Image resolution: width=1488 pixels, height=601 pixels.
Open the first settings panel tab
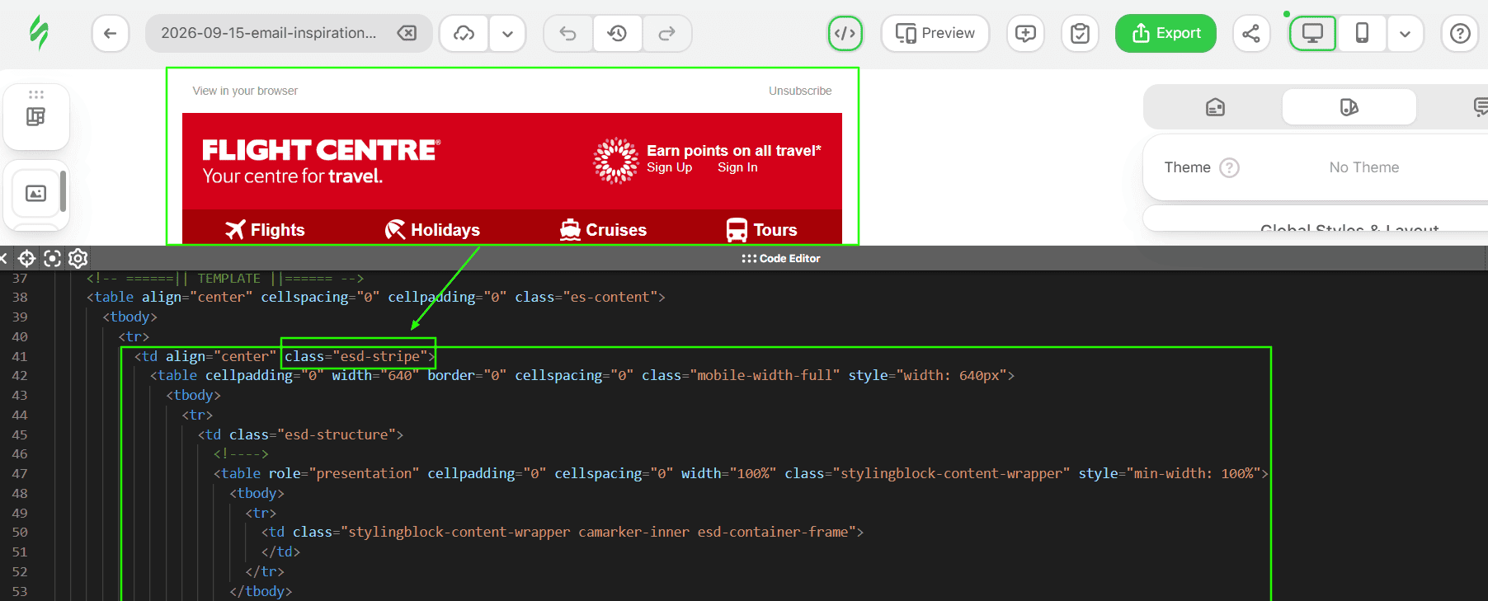click(1215, 106)
